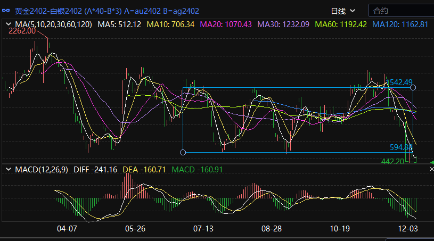Collapse the MA indicator row chevron
Image resolution: width=434 pixels, height=241 pixels.
pos(8,24)
